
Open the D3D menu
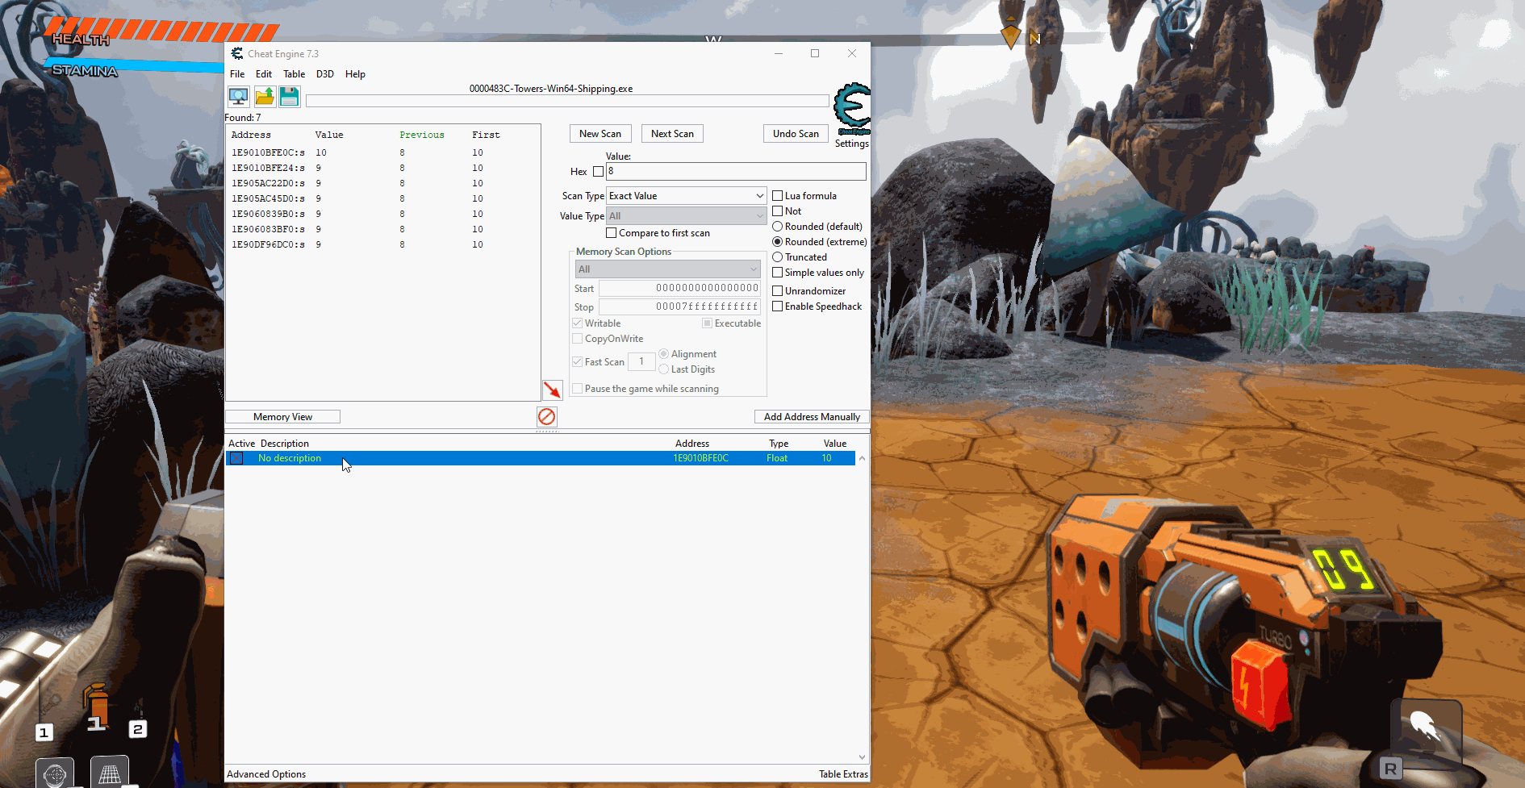[x=325, y=74]
